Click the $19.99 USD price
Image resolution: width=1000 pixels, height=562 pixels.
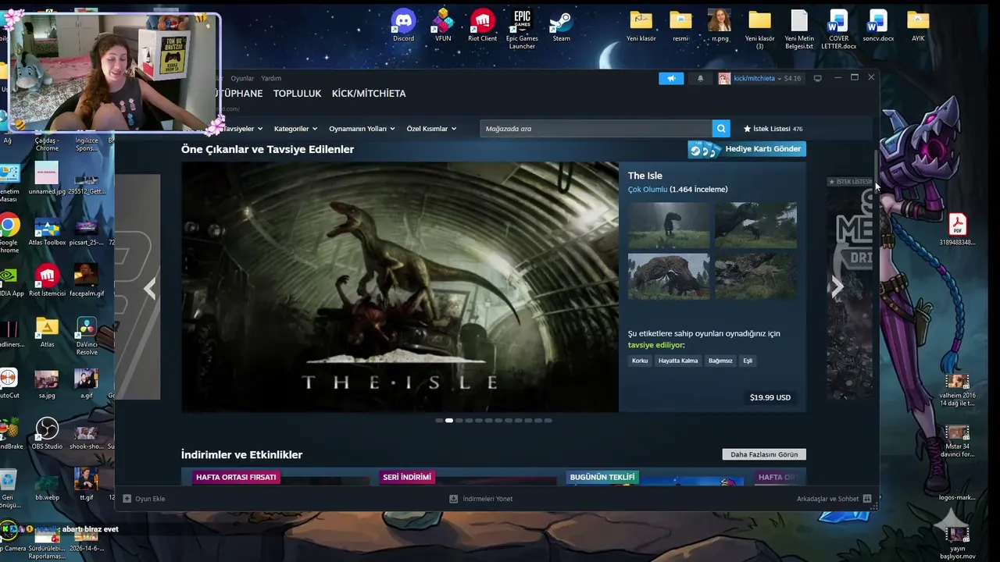(x=770, y=397)
